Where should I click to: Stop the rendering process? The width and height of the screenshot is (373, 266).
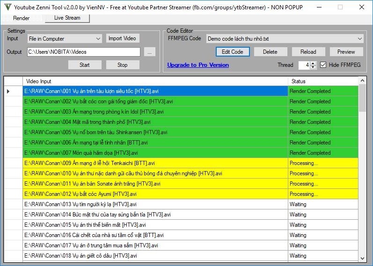pyautogui.click(x=123, y=65)
